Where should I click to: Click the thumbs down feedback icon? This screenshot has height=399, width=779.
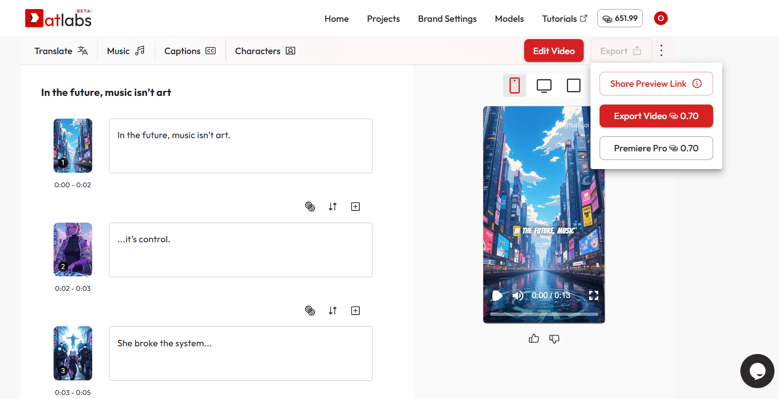(x=554, y=339)
